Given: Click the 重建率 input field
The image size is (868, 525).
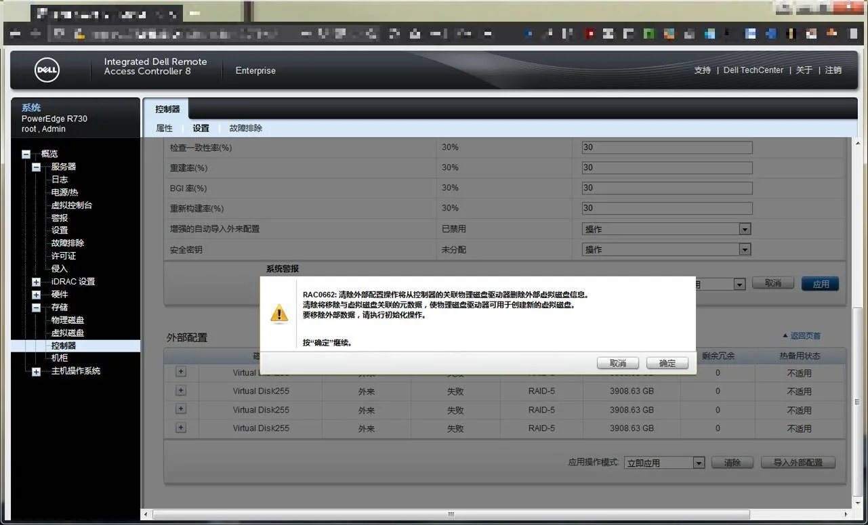Looking at the screenshot, I should [667, 168].
